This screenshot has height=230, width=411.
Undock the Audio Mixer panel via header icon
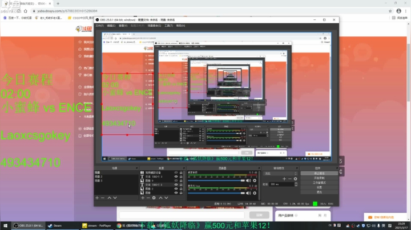[x=259, y=168]
